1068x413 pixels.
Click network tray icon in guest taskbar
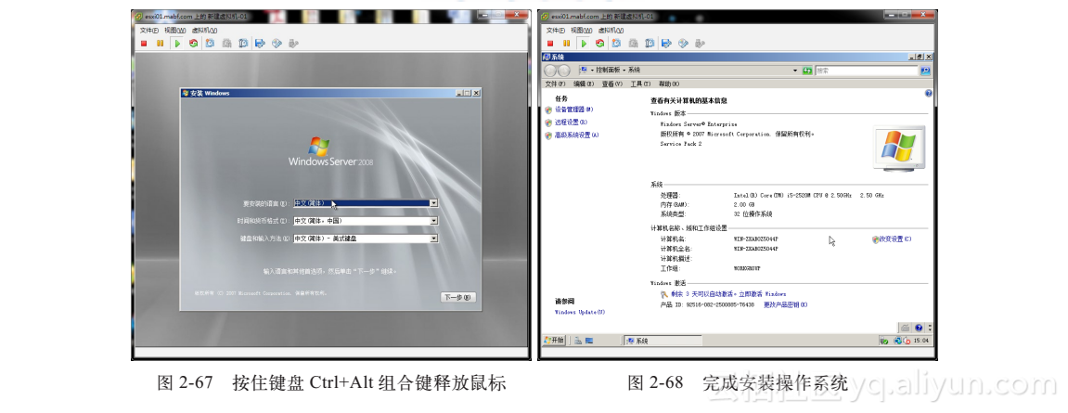[x=897, y=341]
